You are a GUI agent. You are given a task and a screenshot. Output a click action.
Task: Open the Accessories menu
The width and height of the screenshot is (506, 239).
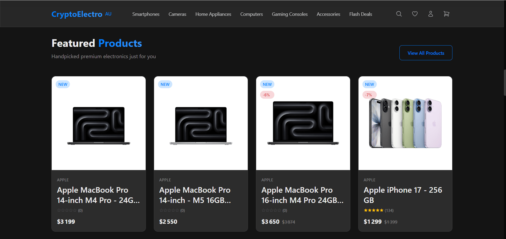pyautogui.click(x=328, y=14)
